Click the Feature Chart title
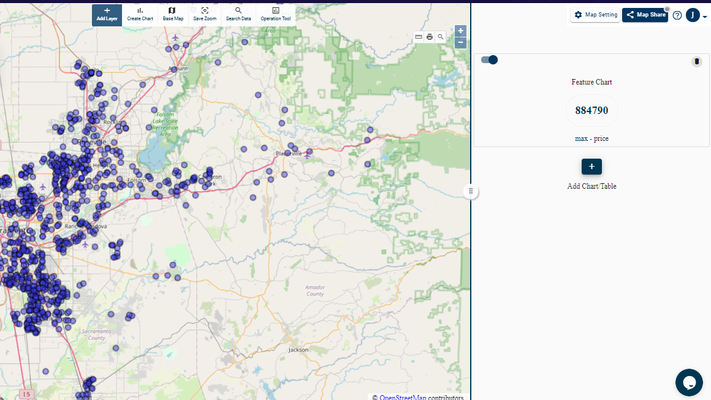The height and width of the screenshot is (400, 711). 591,82
